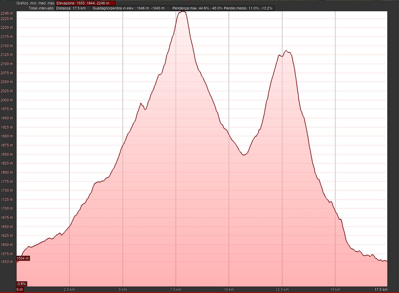The image size is (399, 293).
Task: Click the 1553 m minimum y-axis label
Action: coord(7,262)
